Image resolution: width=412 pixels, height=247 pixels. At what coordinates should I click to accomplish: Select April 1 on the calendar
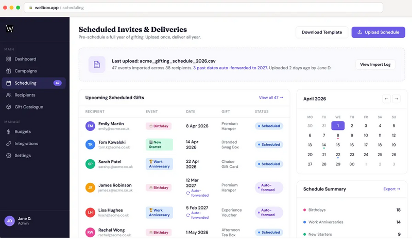(338, 126)
